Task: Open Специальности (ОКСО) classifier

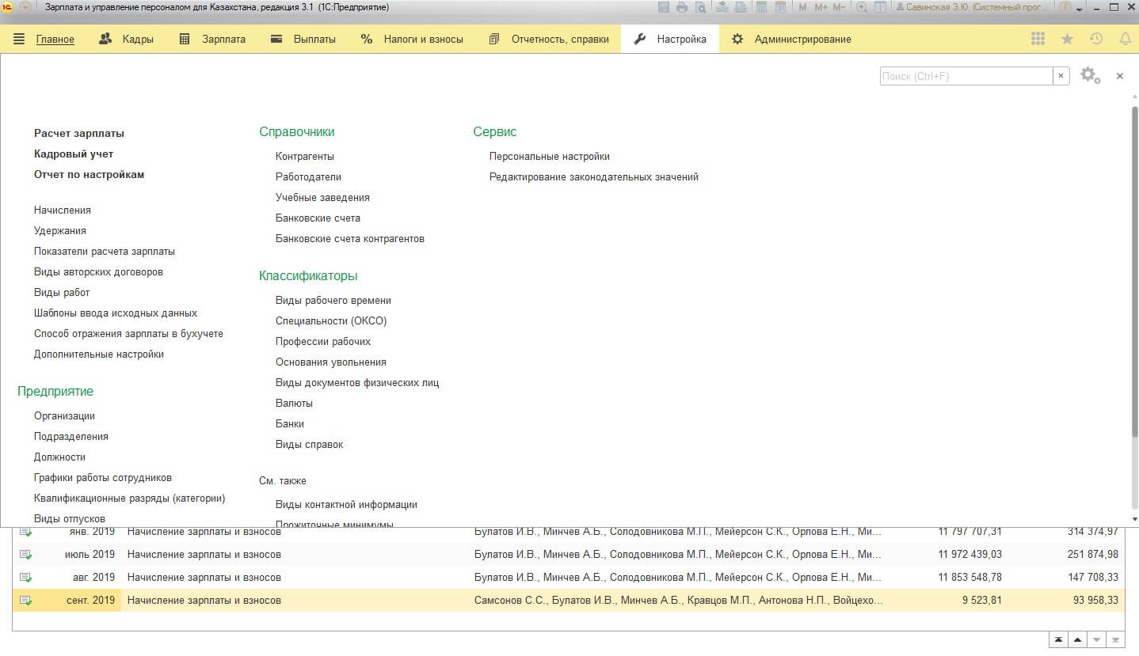Action: (x=331, y=321)
